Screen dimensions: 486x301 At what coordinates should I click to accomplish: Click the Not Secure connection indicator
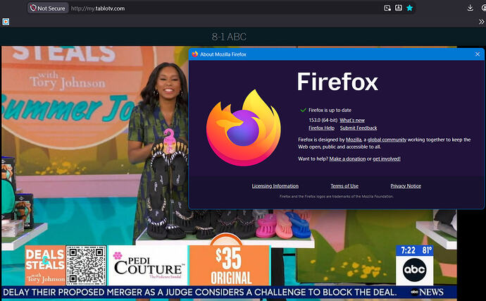(x=48, y=8)
